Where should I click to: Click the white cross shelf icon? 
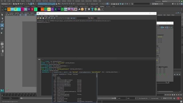[x=86, y=9]
